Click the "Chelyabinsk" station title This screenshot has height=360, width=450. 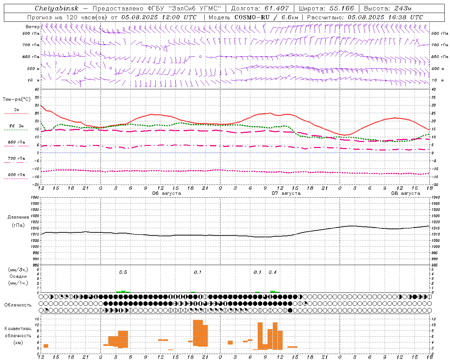56,8
